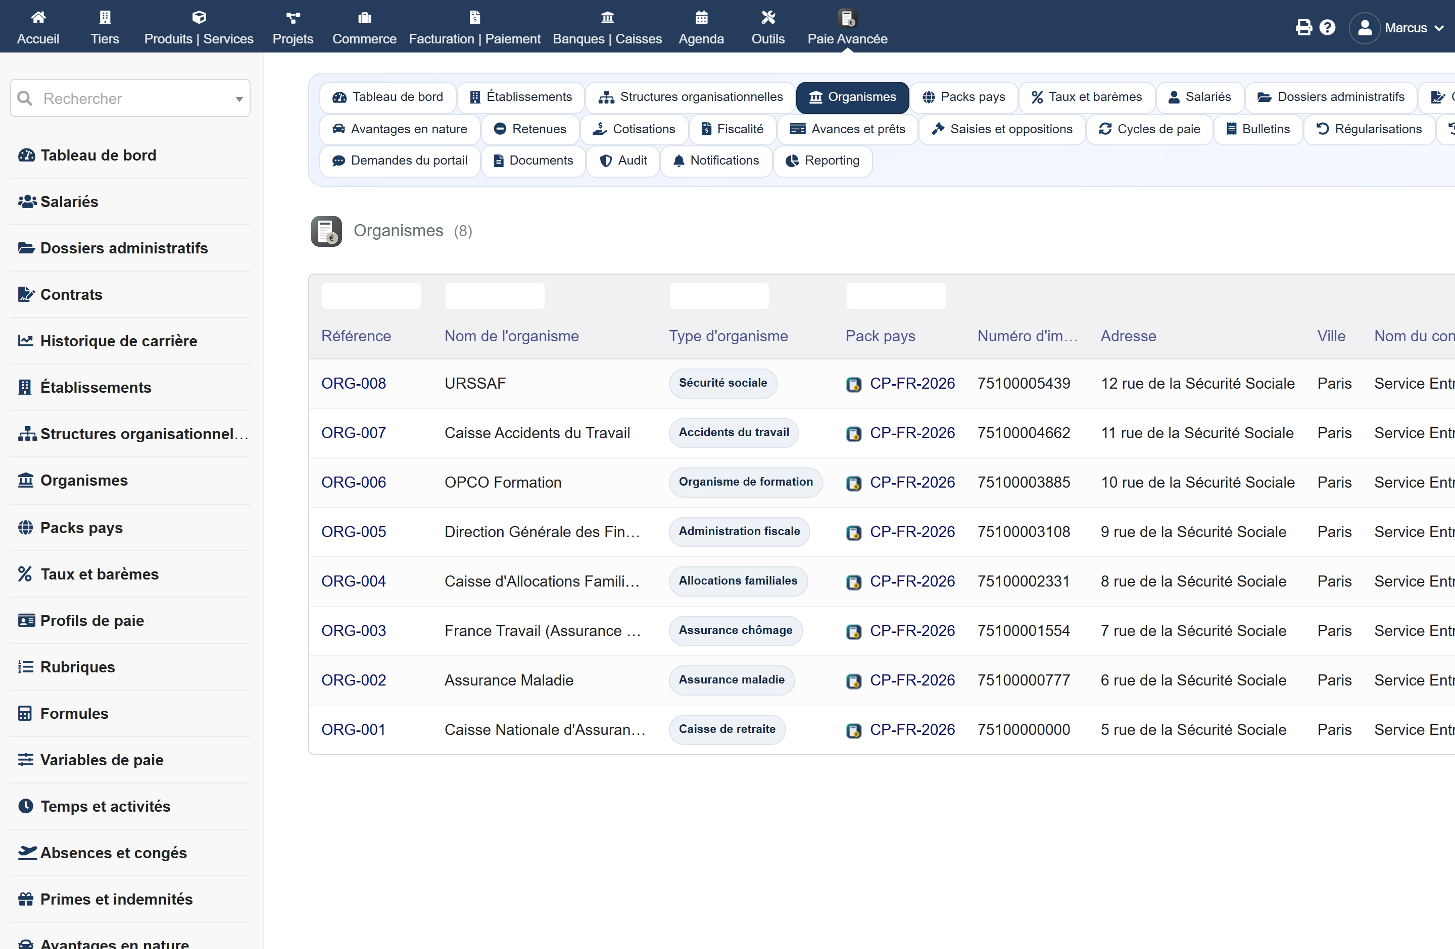Click the Salariés group icon in sidebar

pyautogui.click(x=27, y=201)
